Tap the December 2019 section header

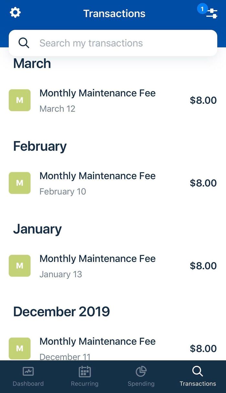61,311
